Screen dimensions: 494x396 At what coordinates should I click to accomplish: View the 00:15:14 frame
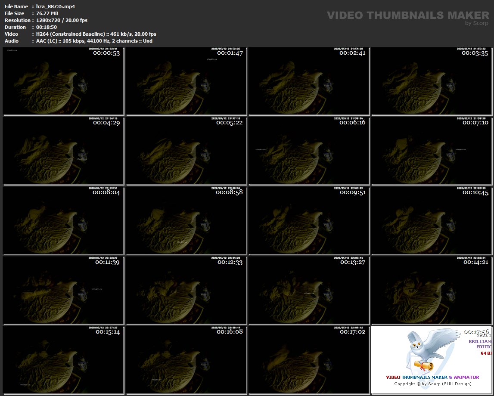click(63, 360)
